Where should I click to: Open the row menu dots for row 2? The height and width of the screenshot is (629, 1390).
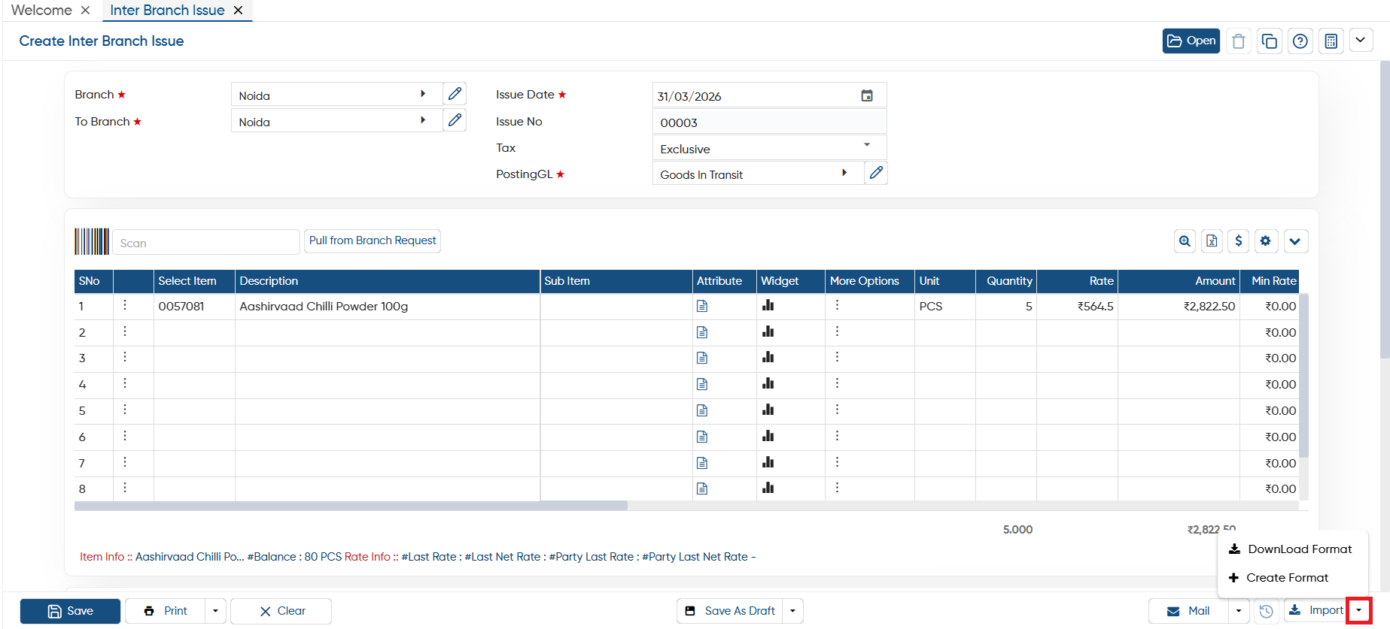(125, 331)
